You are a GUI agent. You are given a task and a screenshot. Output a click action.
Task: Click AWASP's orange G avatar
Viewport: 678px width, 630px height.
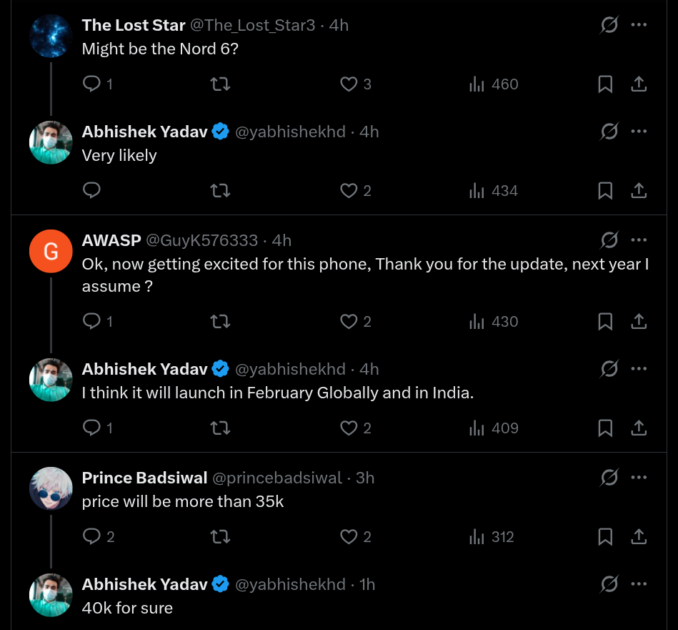click(x=51, y=252)
